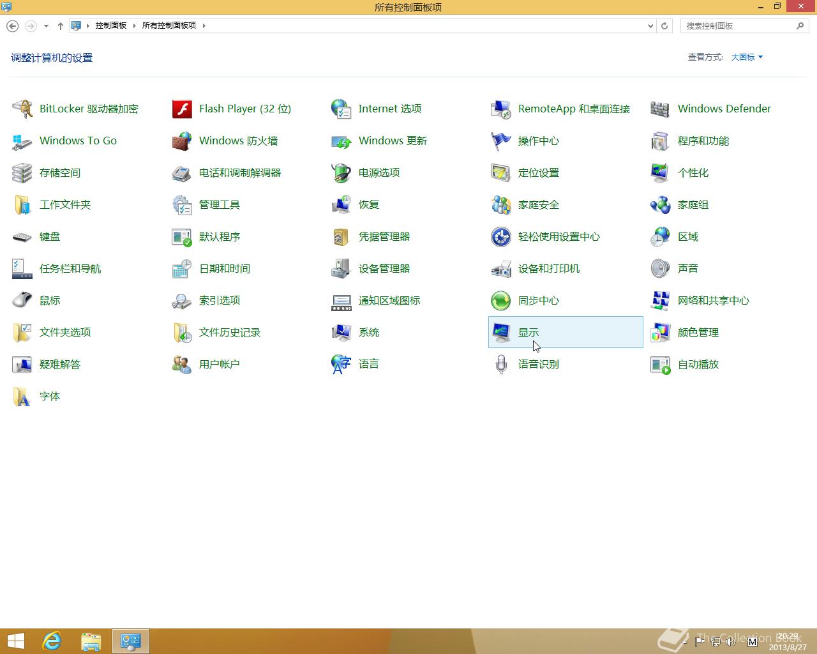Open the 日期和时间 icon
The width and height of the screenshot is (817, 654).
(x=182, y=268)
